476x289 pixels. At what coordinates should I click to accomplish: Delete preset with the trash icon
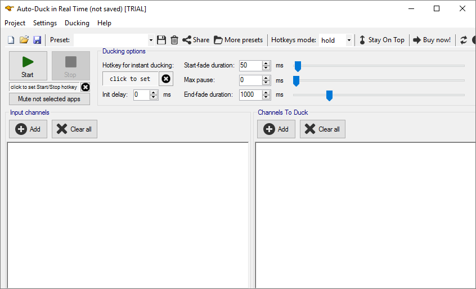click(174, 40)
